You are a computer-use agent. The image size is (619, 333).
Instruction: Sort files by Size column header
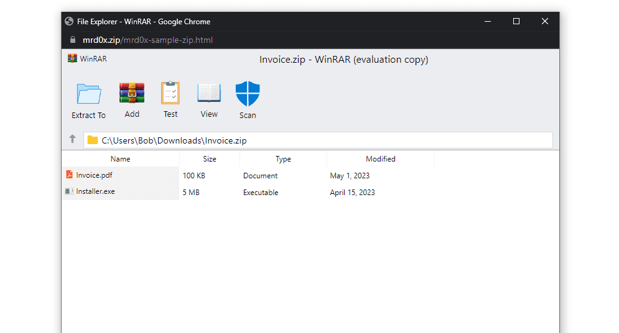(210, 159)
